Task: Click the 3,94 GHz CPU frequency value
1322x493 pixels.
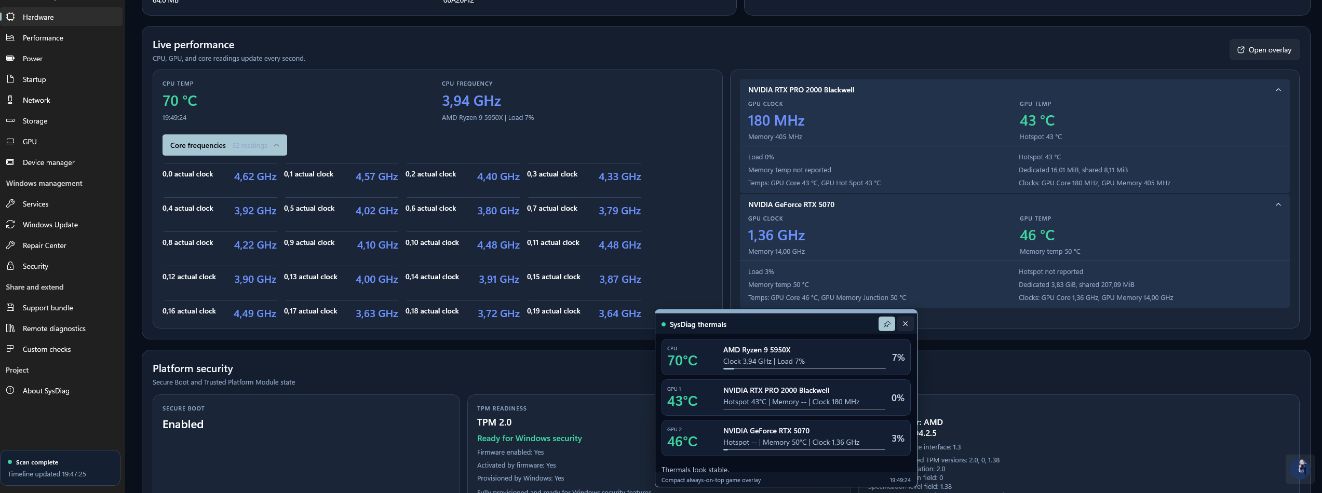Action: pos(471,101)
